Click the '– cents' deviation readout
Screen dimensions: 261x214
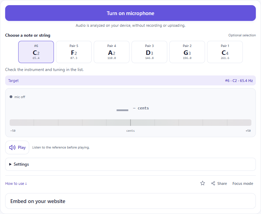(141, 108)
